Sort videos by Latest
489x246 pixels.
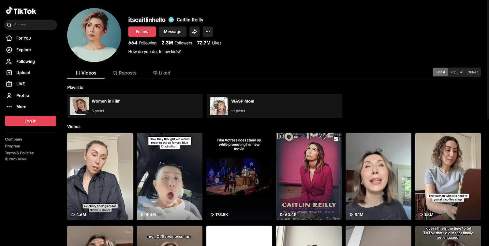coord(440,72)
